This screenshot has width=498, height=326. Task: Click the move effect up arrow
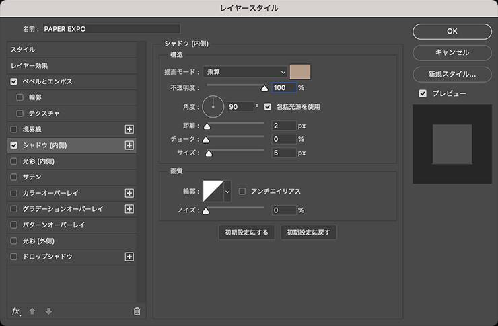(x=32, y=311)
